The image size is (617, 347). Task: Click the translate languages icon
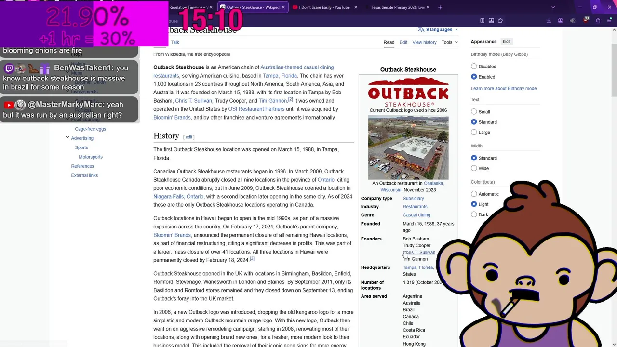[421, 30]
